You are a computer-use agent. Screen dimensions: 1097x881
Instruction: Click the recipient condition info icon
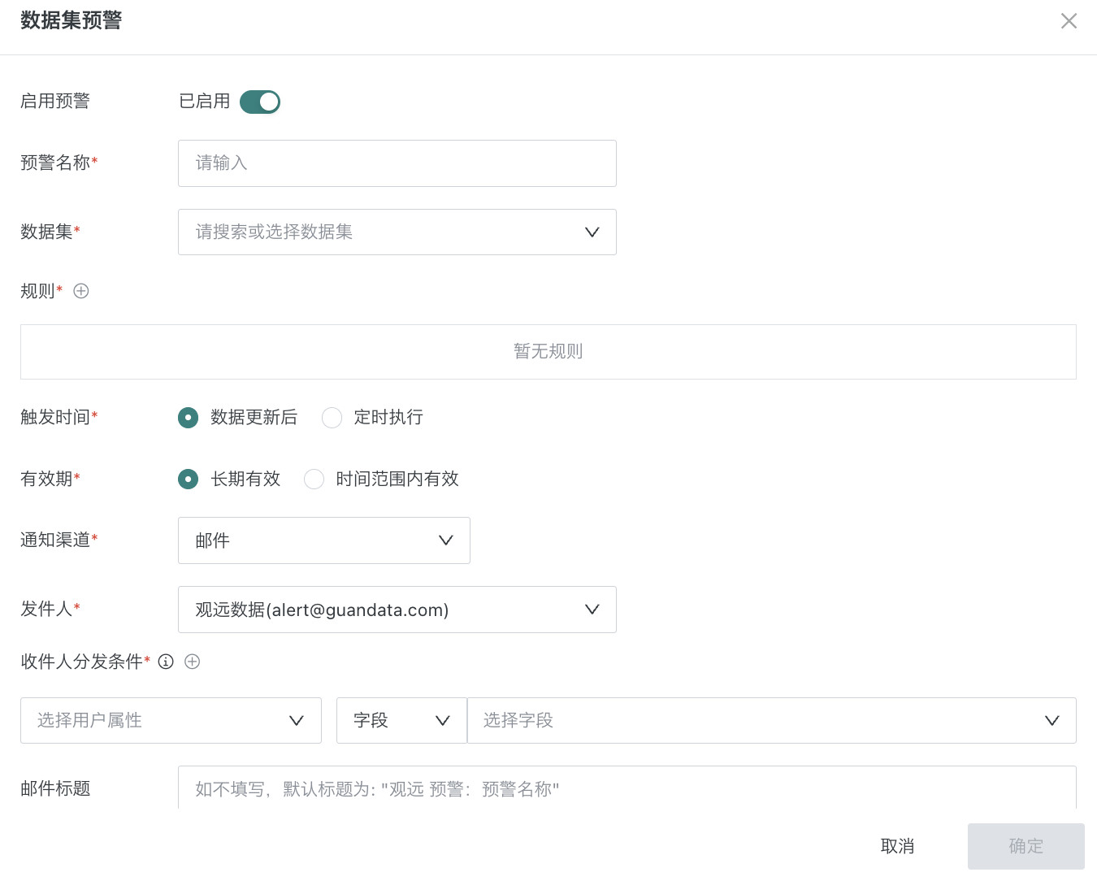tap(166, 662)
